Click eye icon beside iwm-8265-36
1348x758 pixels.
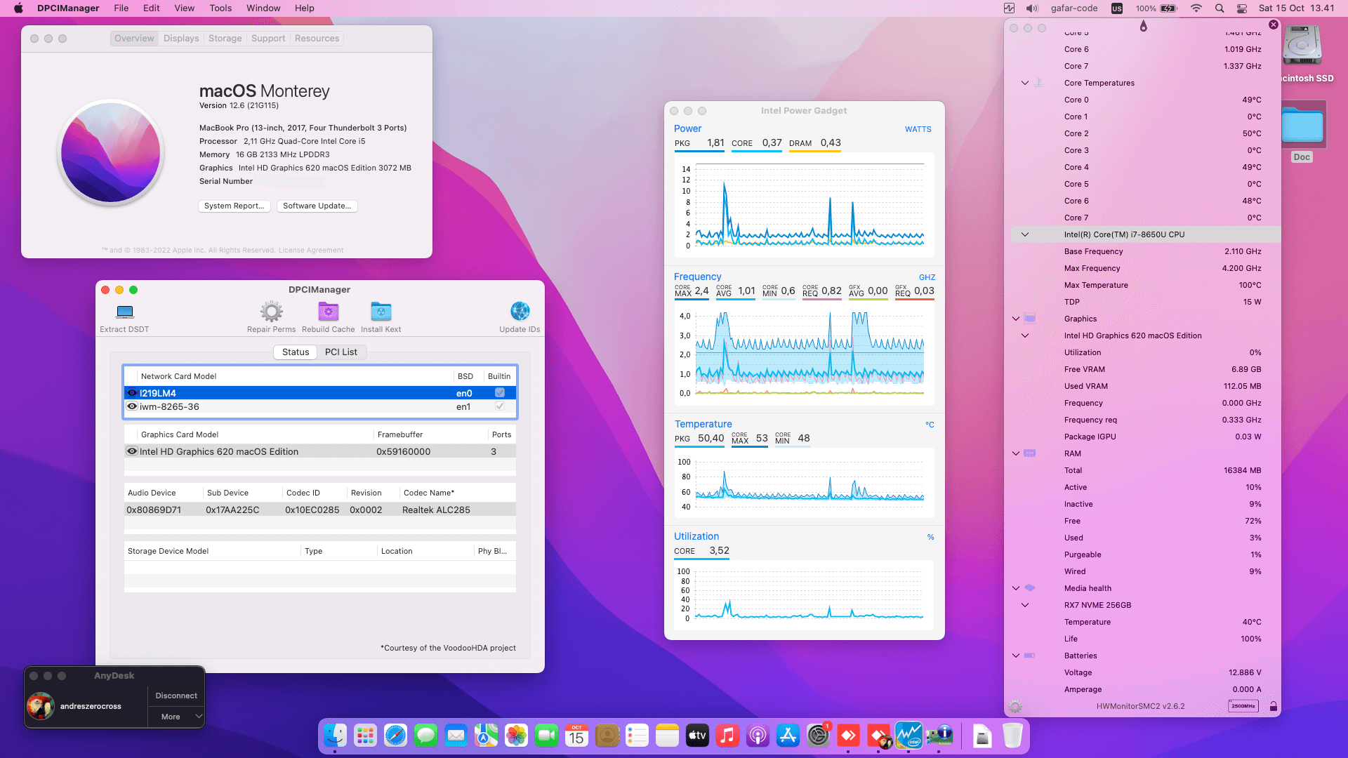131,406
